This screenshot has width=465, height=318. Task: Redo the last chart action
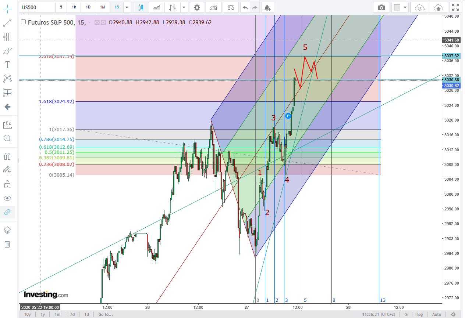pos(255,7)
